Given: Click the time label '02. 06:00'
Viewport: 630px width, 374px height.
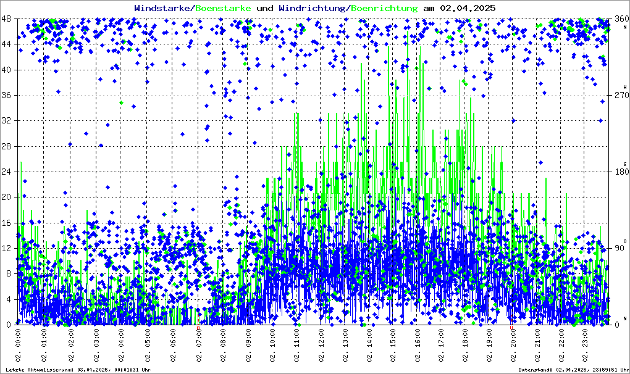Looking at the screenshot, I should point(174,345).
